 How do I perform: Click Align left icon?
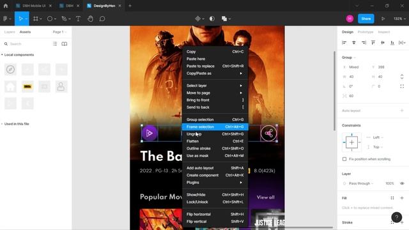click(344, 43)
